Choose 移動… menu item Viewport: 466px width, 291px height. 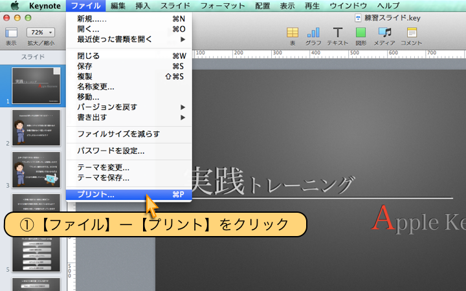129,97
